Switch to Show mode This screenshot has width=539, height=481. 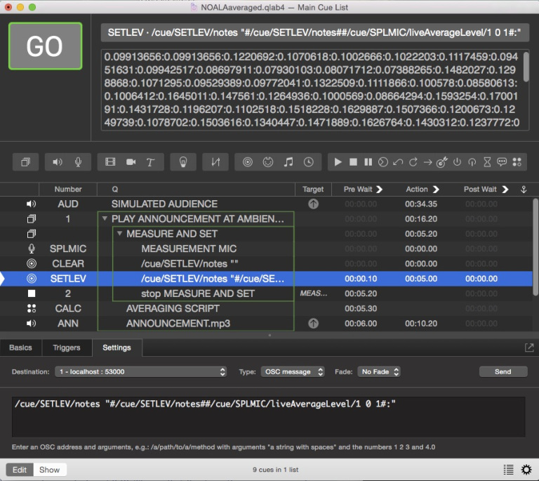[x=48, y=470]
